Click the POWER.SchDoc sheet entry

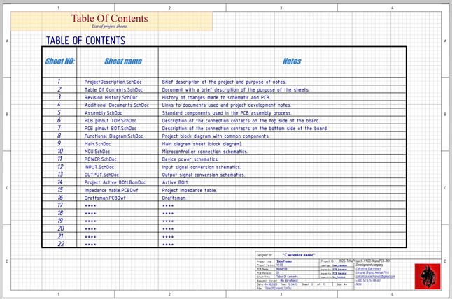[99, 159]
